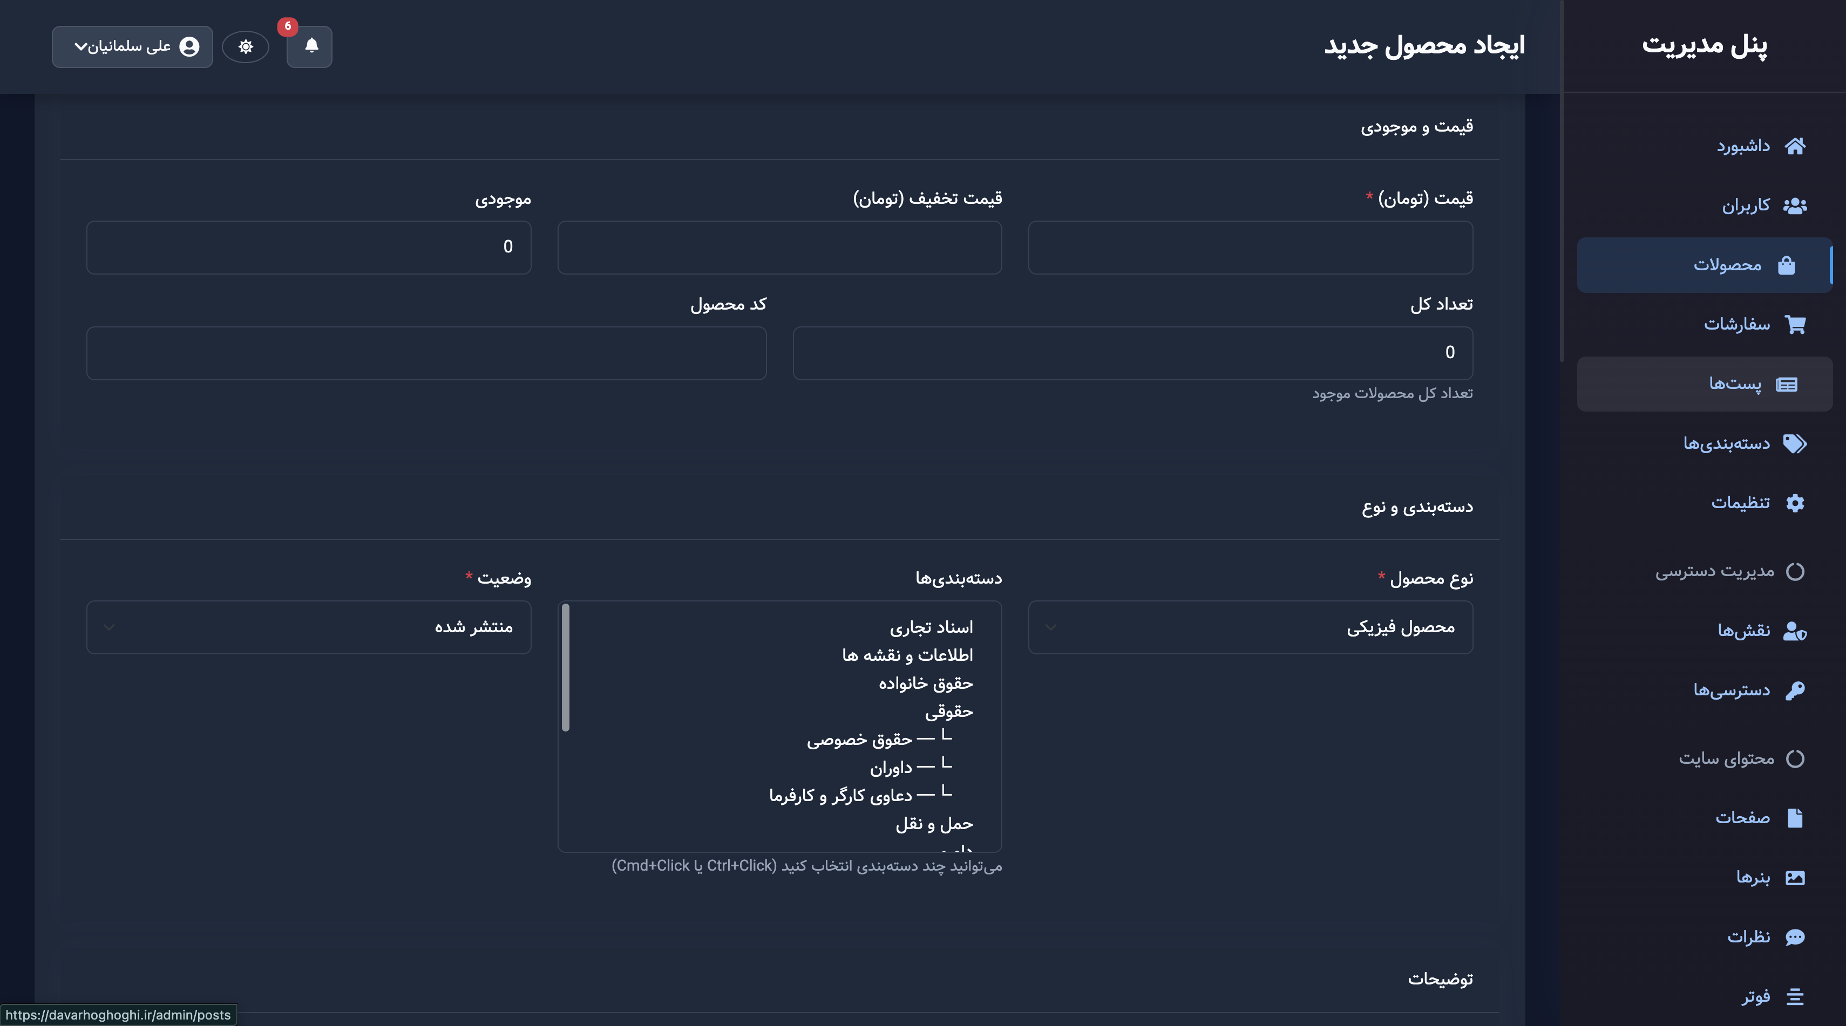The image size is (1846, 1026).
Task: Focus the قیمت (تومان) price input field
Action: pos(1250,247)
